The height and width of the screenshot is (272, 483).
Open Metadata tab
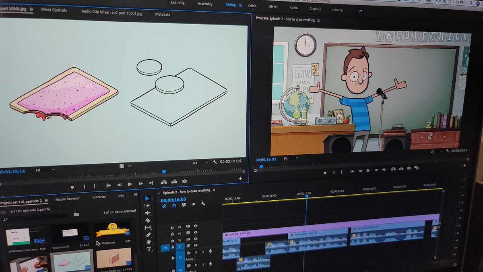163,15
